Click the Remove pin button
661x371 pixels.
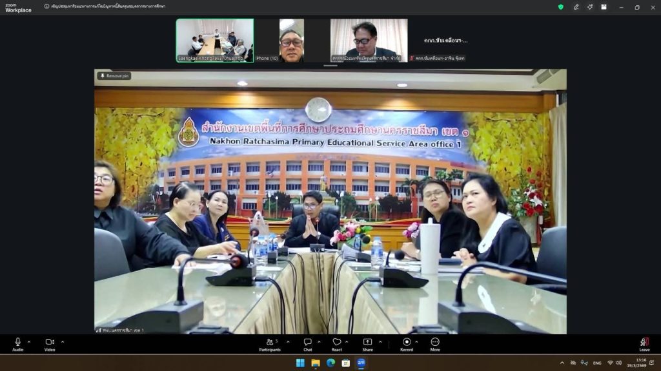(x=114, y=76)
